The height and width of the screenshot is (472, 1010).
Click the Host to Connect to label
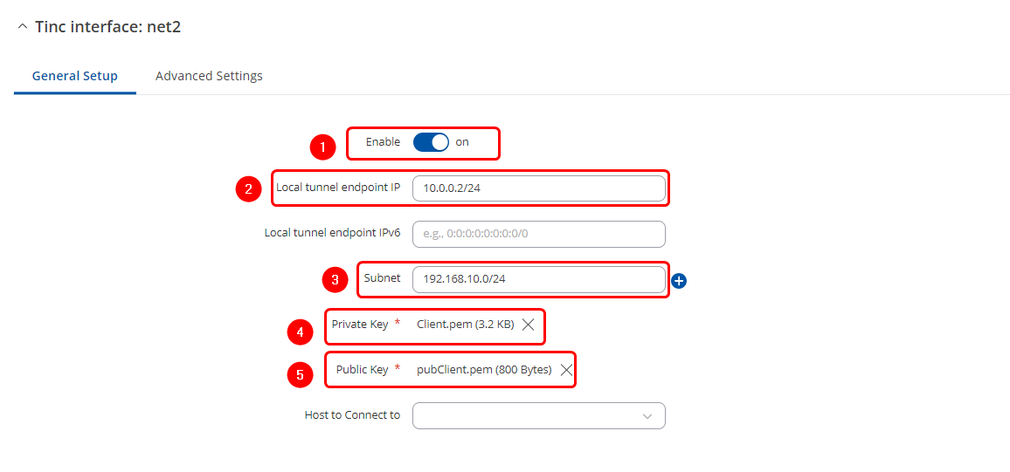352,415
